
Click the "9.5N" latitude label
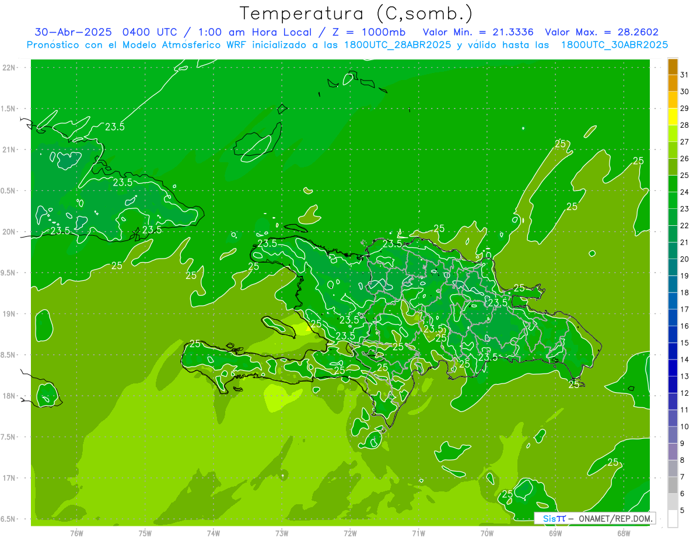pyautogui.click(x=8, y=273)
